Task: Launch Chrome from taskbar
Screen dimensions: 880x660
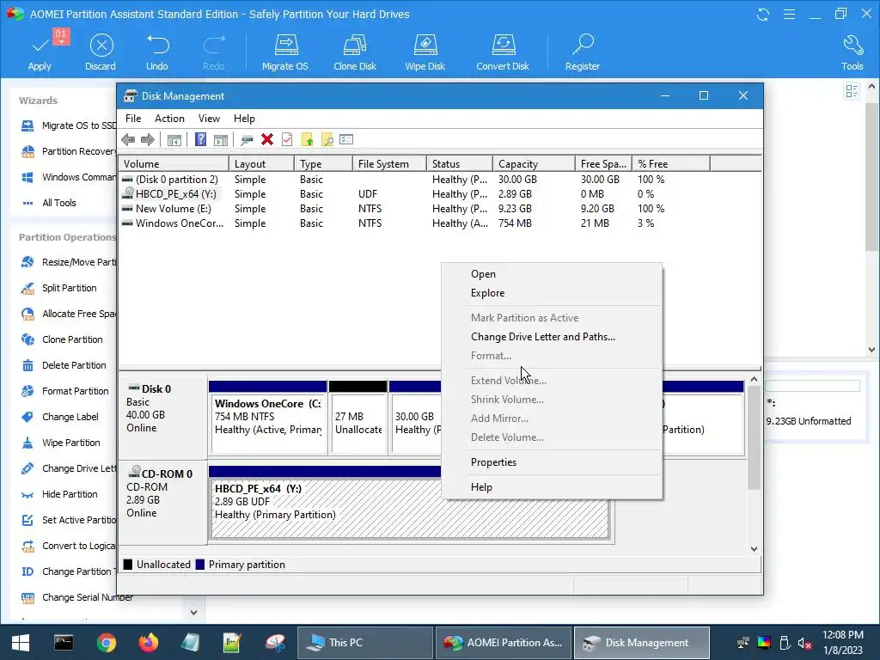Action: tap(106, 643)
